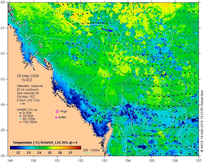The width and height of the screenshot is (204, 163).
Task: Click the 'Temperature (°C) NOAA18_L3U' color bar title
Action: [x=37, y=143]
